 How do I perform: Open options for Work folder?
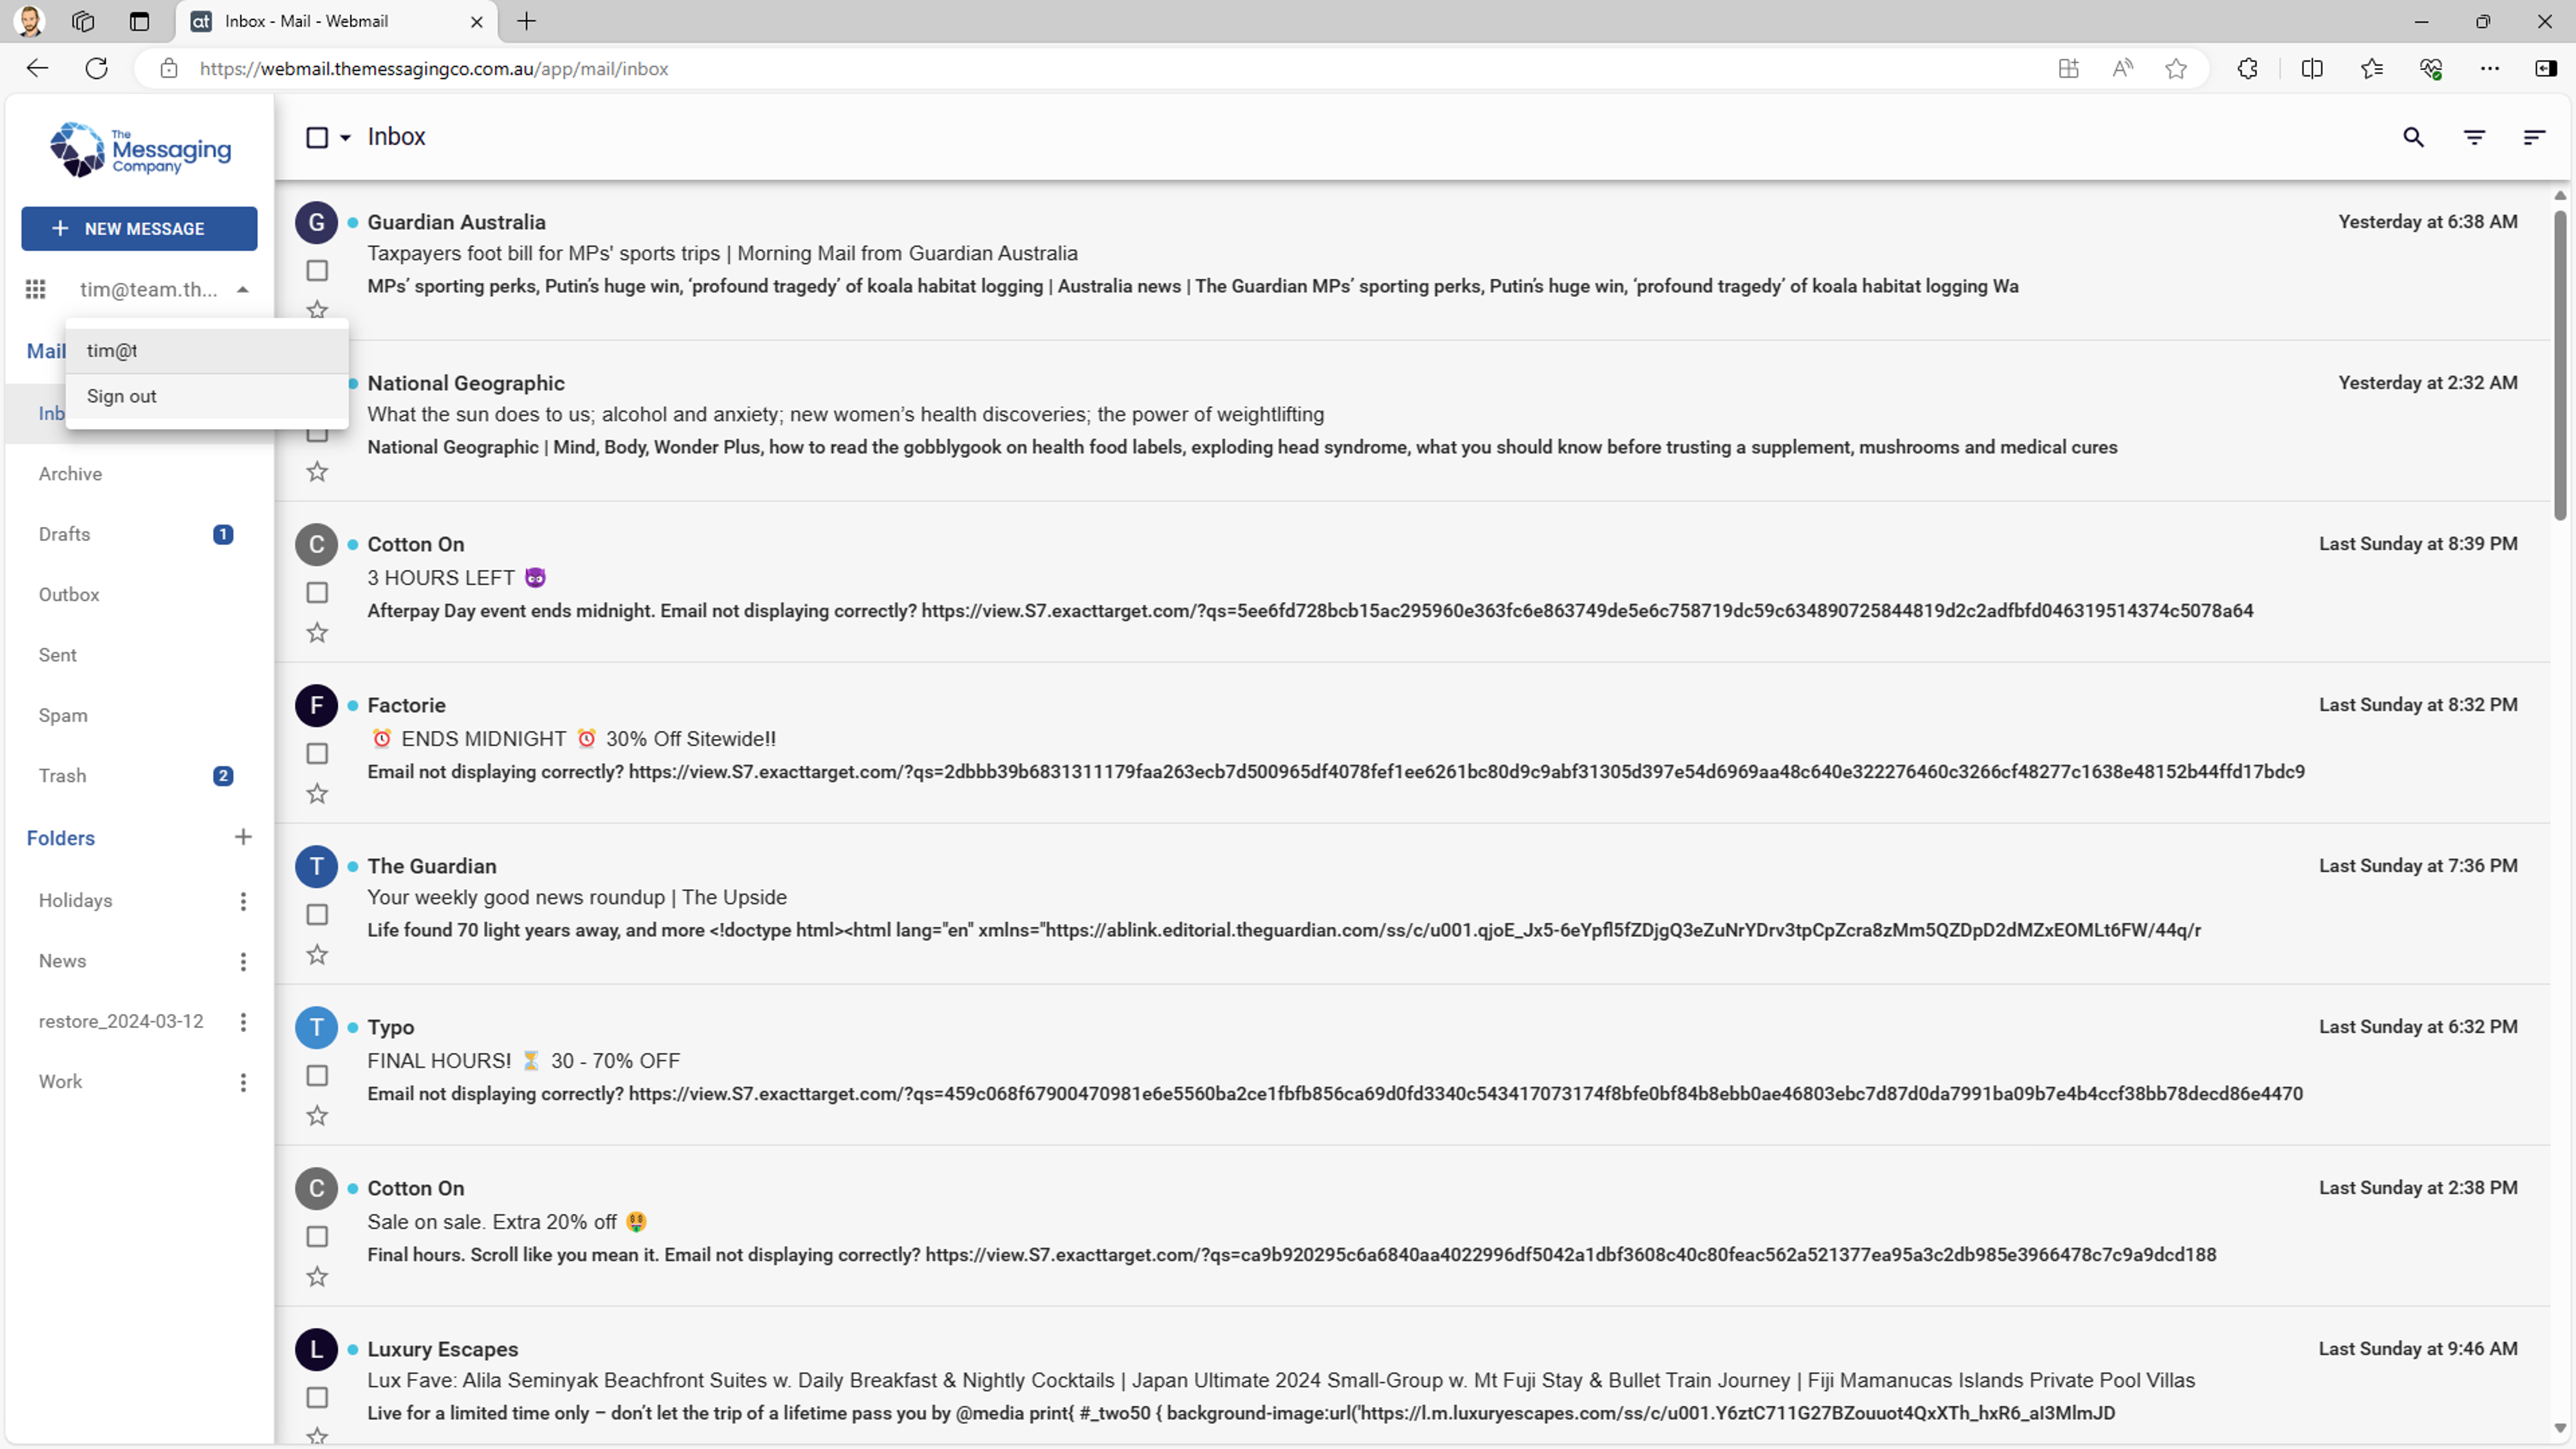243,1082
